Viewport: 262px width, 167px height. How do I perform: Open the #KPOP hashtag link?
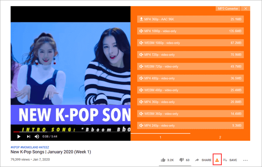tap(15, 147)
